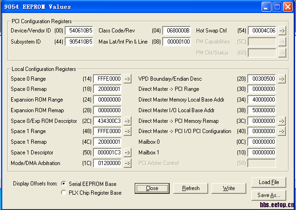Expand Space 1 Descriptor arrow button

(127, 153)
